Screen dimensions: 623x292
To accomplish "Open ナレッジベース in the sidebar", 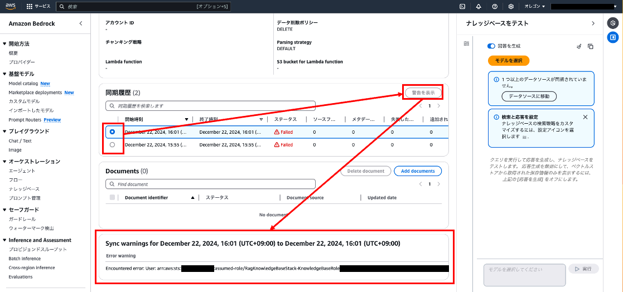I will 24,189.
